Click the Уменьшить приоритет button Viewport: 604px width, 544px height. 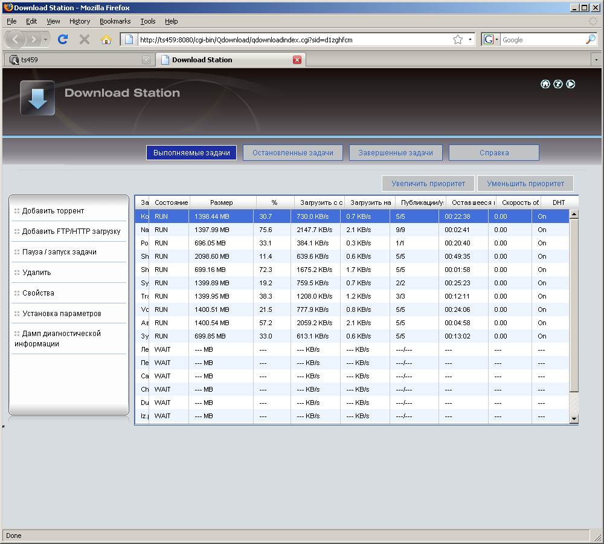(x=525, y=184)
